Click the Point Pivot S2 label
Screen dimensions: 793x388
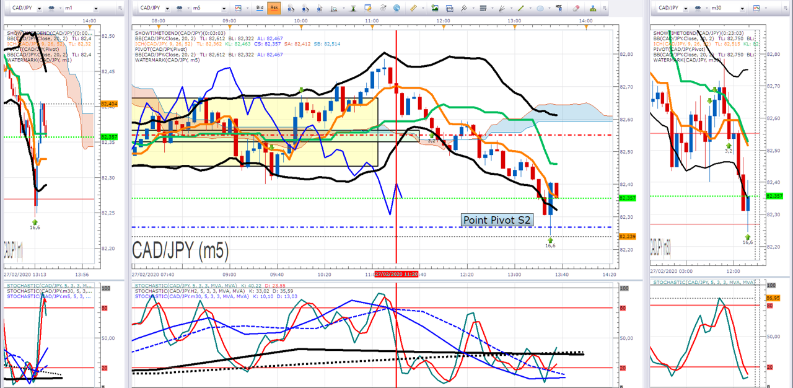497,220
